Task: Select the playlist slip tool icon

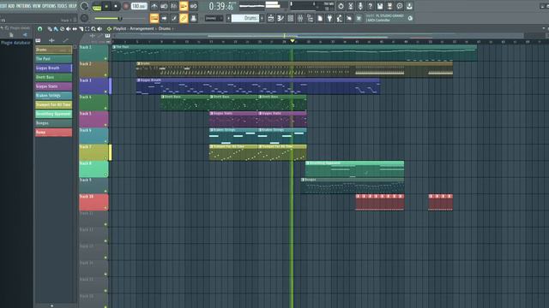Action: pyautogui.click(x=75, y=28)
